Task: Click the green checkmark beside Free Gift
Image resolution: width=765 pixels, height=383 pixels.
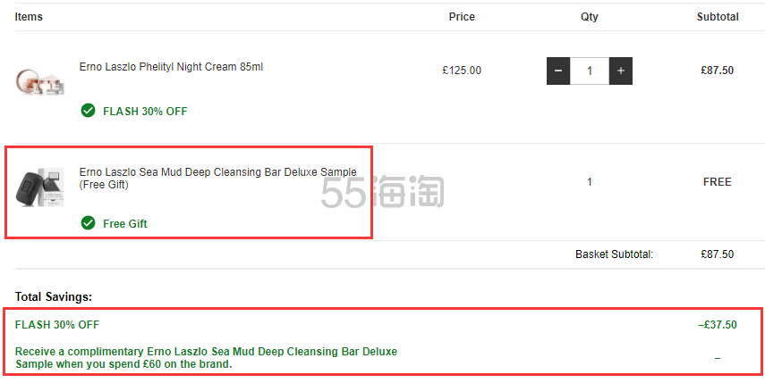Action: [88, 223]
